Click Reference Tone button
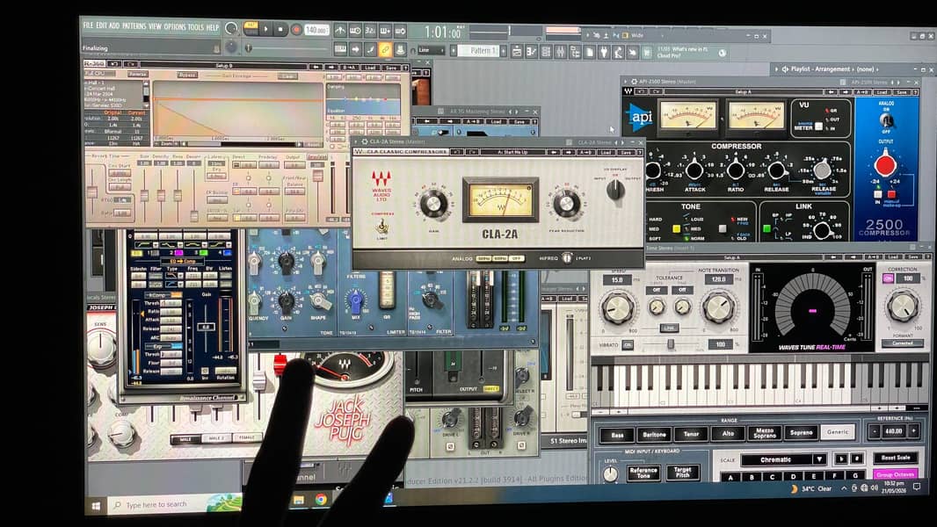The image size is (937, 527). tap(643, 473)
